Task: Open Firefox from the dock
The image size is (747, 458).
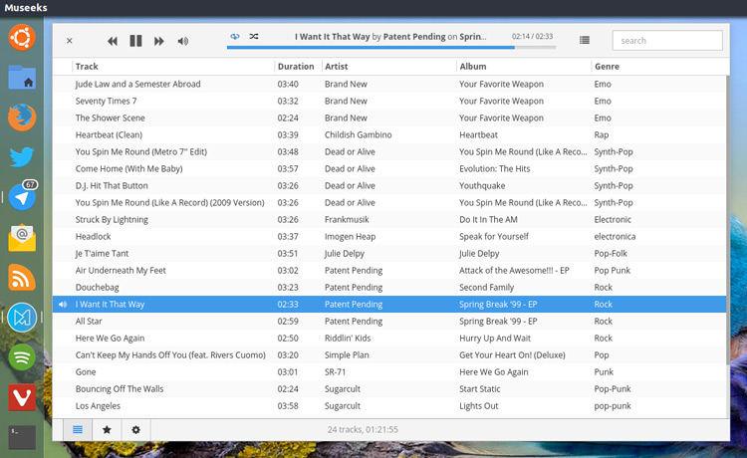Action: 22,117
